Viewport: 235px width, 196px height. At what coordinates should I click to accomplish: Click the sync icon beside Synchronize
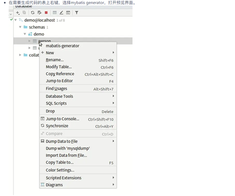coord(42,125)
